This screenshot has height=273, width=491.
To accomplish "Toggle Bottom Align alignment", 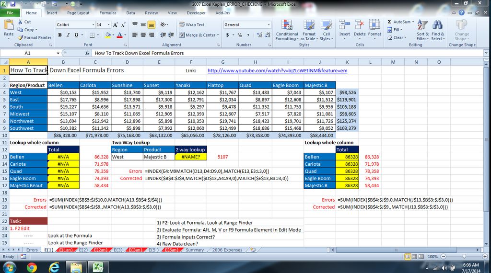I will pyautogui.click(x=151, y=25).
